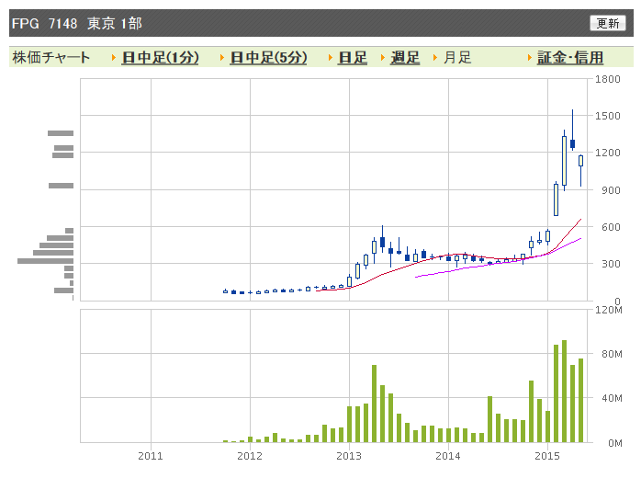This screenshot has width=641, height=478.
Task: Select the 月足 monthly chart tab
Action: 457,57
